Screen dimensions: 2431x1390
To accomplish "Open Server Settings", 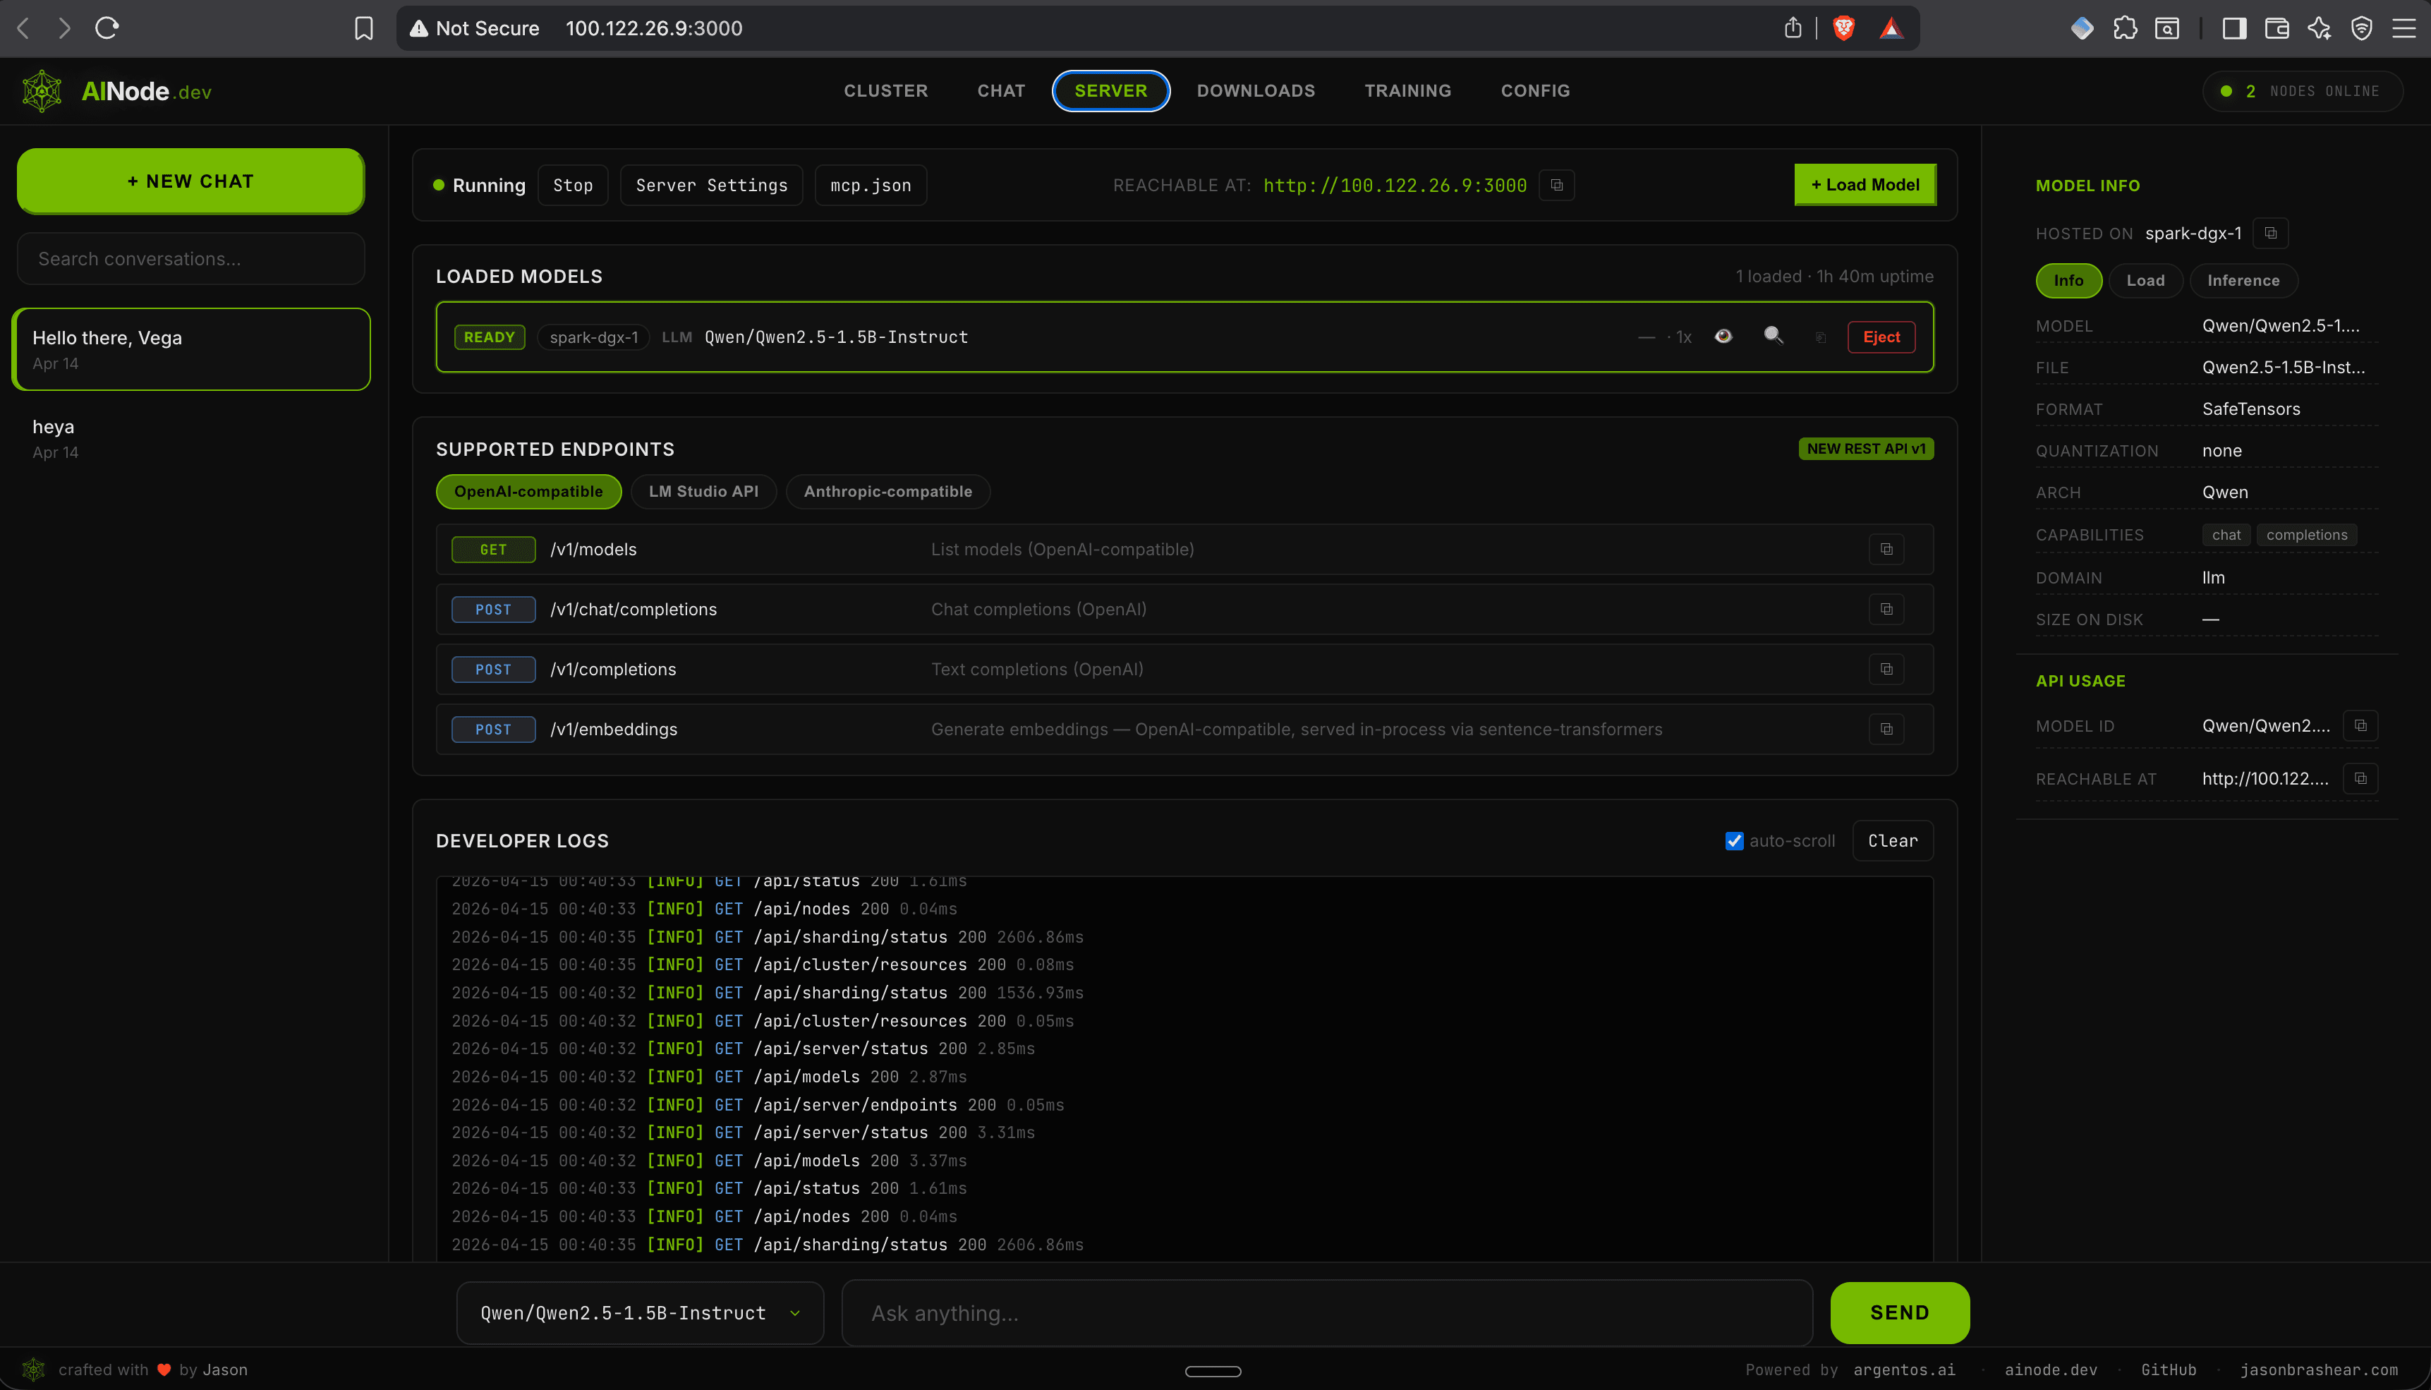I will (711, 185).
